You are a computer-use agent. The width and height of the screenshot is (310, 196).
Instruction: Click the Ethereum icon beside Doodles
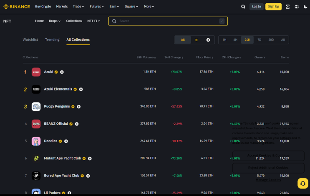[x=66, y=141]
